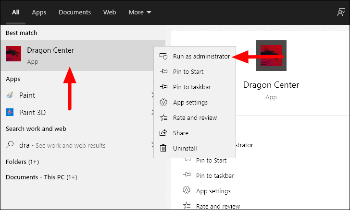Viewport: 350px width, 210px height.
Task: Select the Web search tab
Action: [x=110, y=12]
